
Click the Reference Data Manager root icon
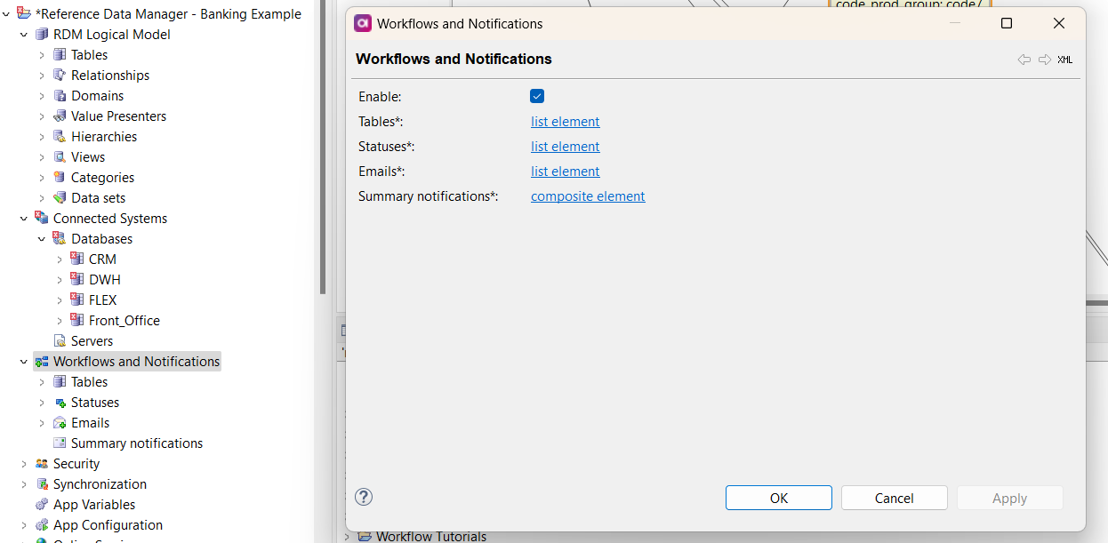[x=24, y=13]
